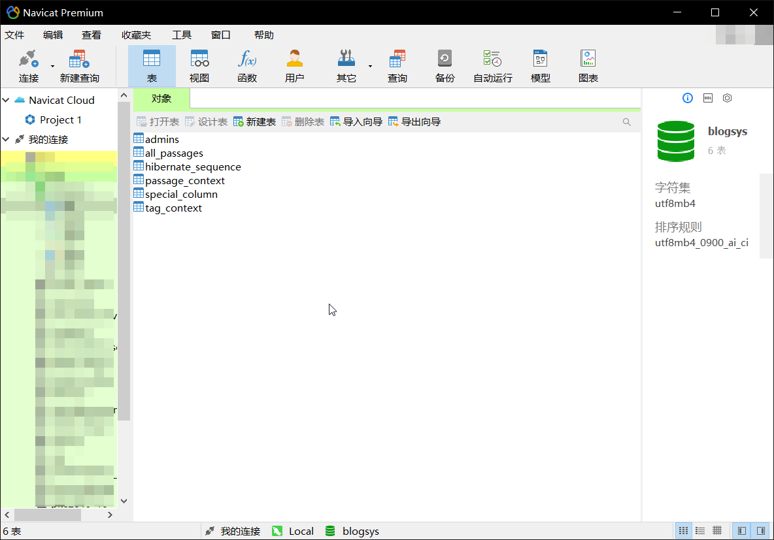Screen dimensions: 774x540
Task: Select the 我的连接 tree item
Action: [x=41, y=140]
